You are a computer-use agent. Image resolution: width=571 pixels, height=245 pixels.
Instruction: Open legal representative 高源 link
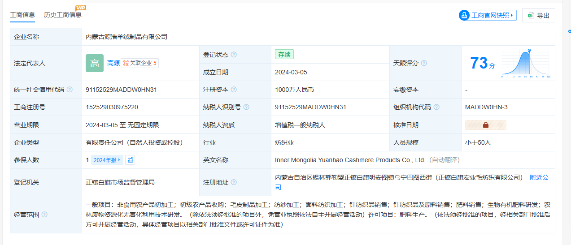113,63
